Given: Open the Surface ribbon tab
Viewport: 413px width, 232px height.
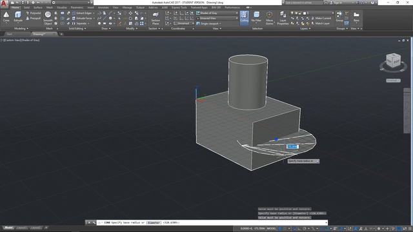Looking at the screenshot, I should point(38,8).
